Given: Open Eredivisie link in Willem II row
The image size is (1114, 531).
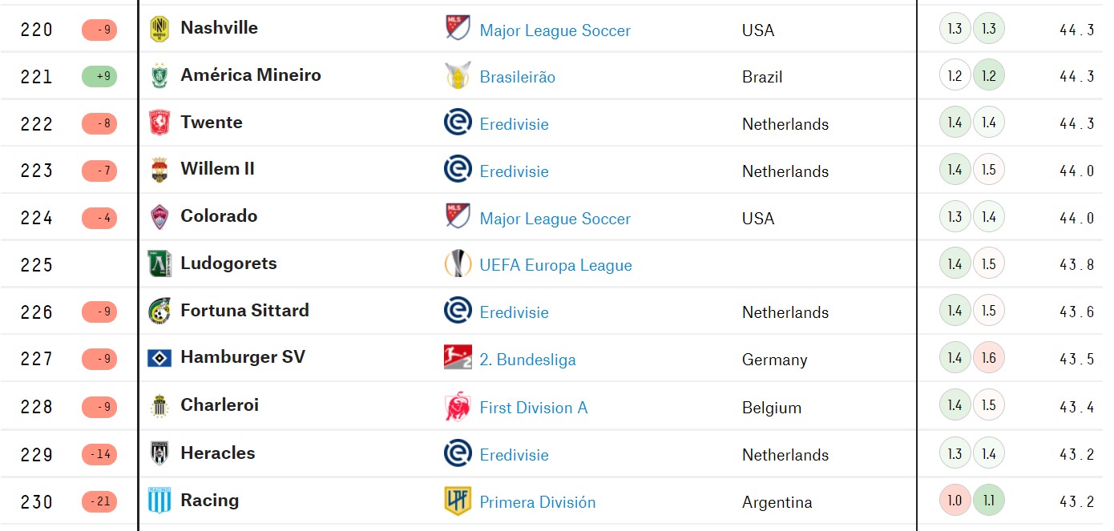Looking at the screenshot, I should pos(514,171).
